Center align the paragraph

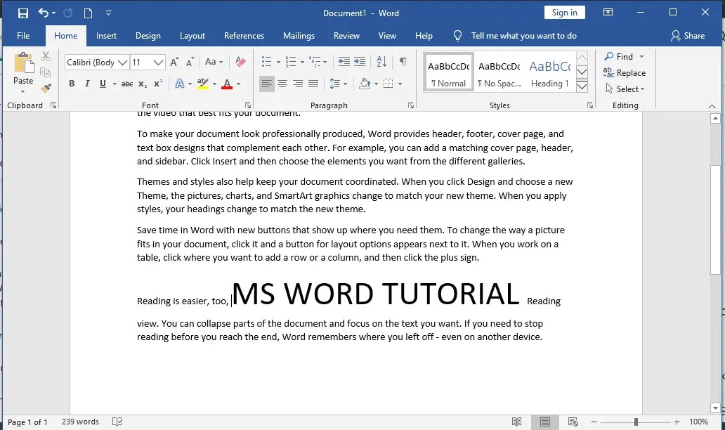[x=282, y=84]
